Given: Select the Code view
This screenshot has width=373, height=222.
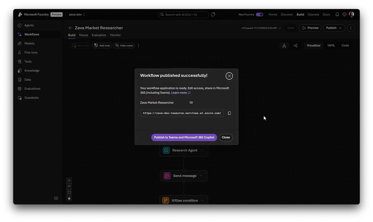Looking at the screenshot, I should tap(345, 46).
